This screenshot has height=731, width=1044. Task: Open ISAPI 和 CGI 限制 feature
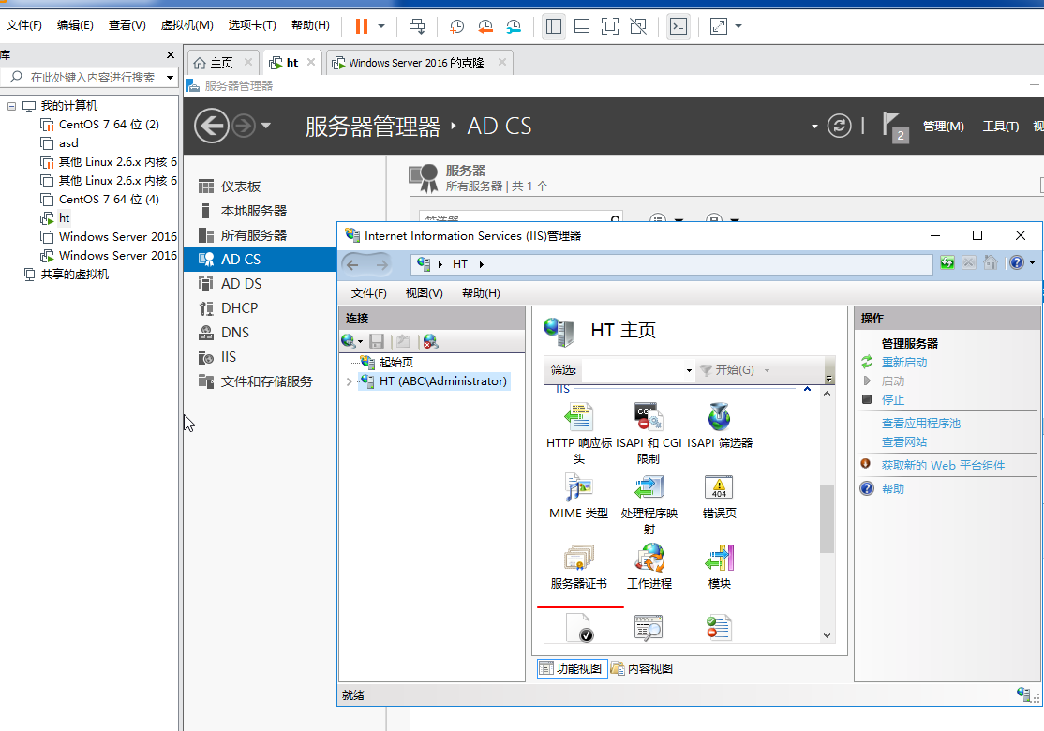(649, 417)
